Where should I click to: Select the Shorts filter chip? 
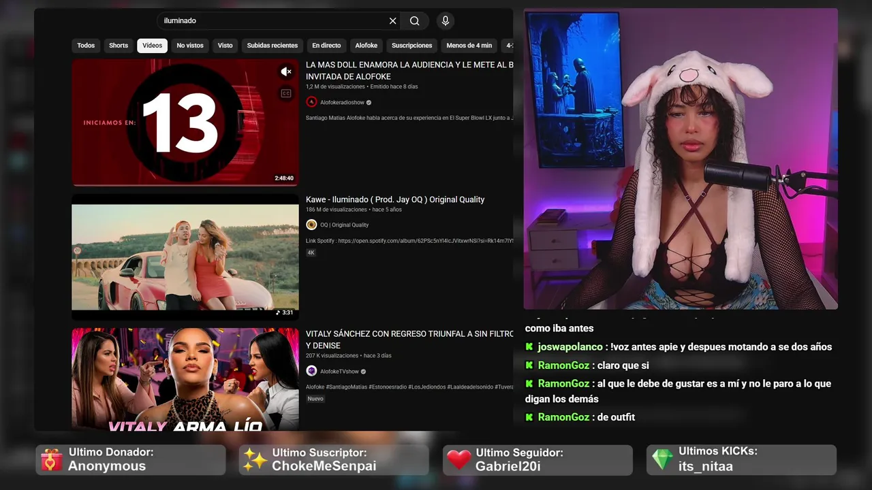click(x=119, y=46)
